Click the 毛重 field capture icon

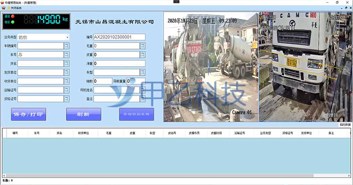pyautogui.click(x=143, y=46)
